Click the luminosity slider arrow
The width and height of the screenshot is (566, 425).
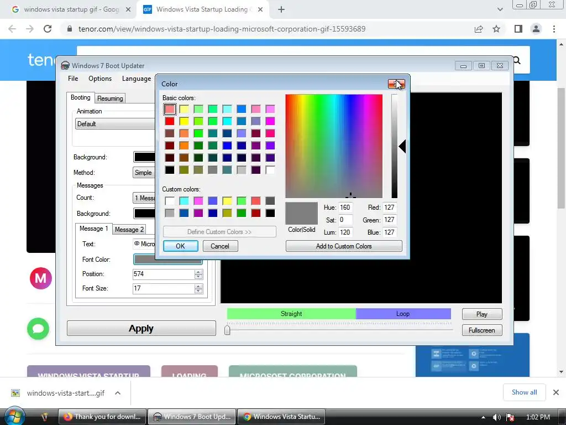[402, 146]
